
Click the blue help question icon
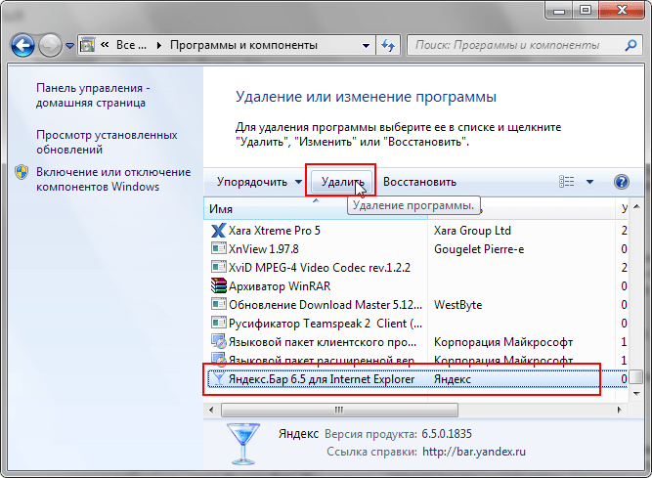pyautogui.click(x=622, y=182)
